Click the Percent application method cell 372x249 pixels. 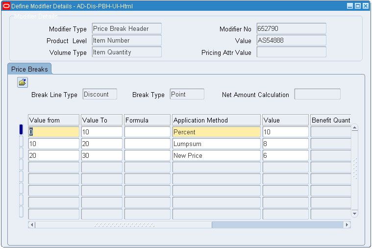pos(216,132)
